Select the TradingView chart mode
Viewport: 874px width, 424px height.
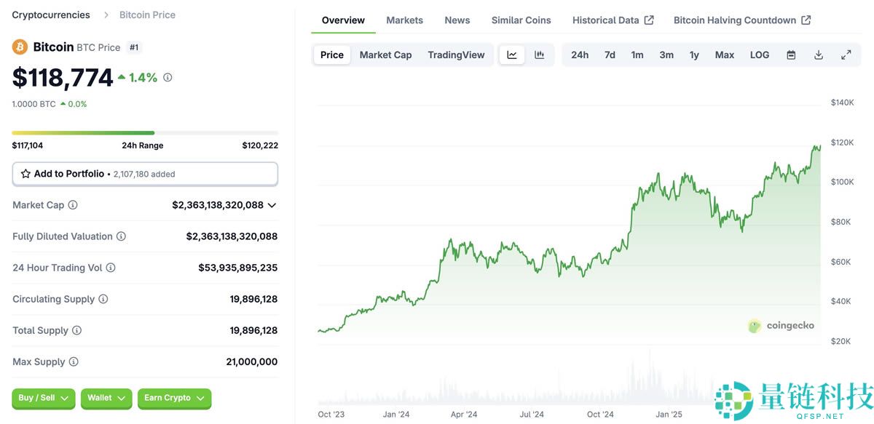456,55
